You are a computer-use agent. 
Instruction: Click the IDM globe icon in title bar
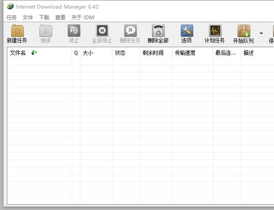[x=10, y=6]
